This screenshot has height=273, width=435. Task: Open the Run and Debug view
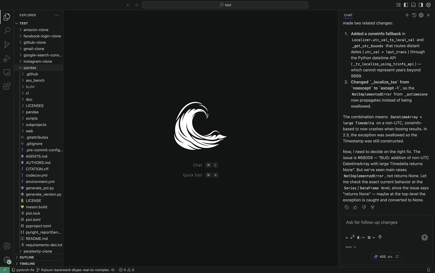coord(7,58)
